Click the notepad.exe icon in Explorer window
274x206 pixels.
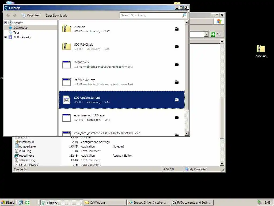(16, 146)
